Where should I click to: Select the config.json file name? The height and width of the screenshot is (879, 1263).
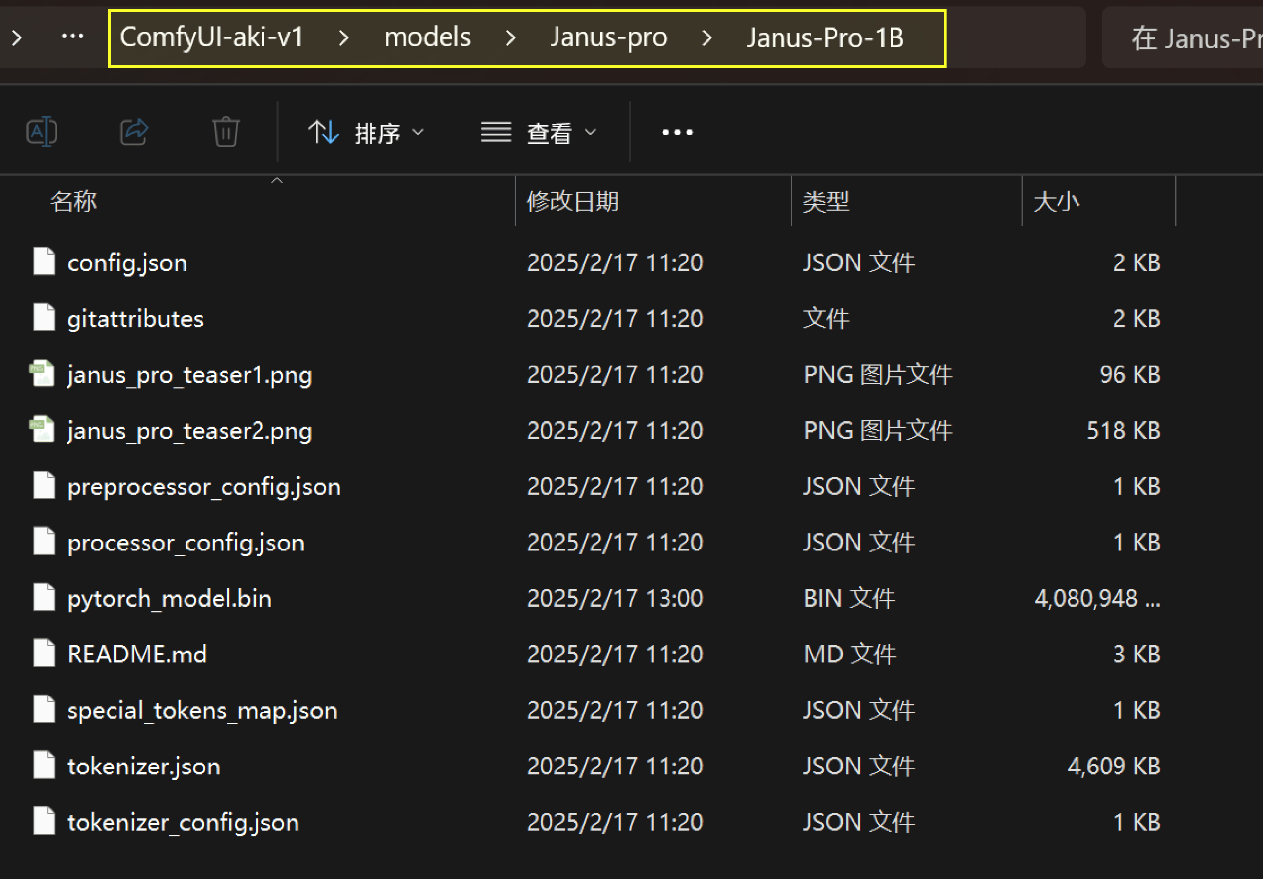[127, 263]
